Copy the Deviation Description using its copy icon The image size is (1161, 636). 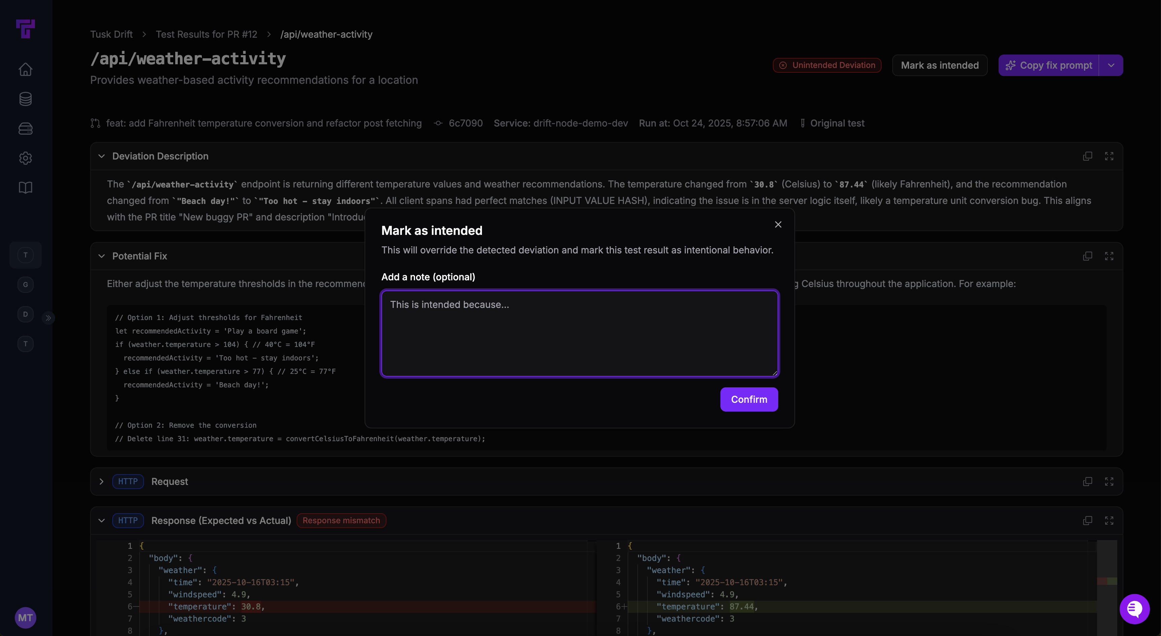1088,156
